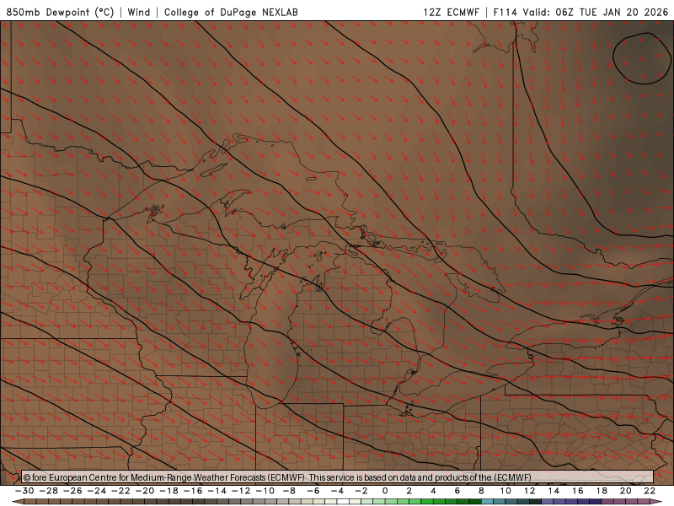
Task: Click the '−2' legend value
Action: [361, 491]
